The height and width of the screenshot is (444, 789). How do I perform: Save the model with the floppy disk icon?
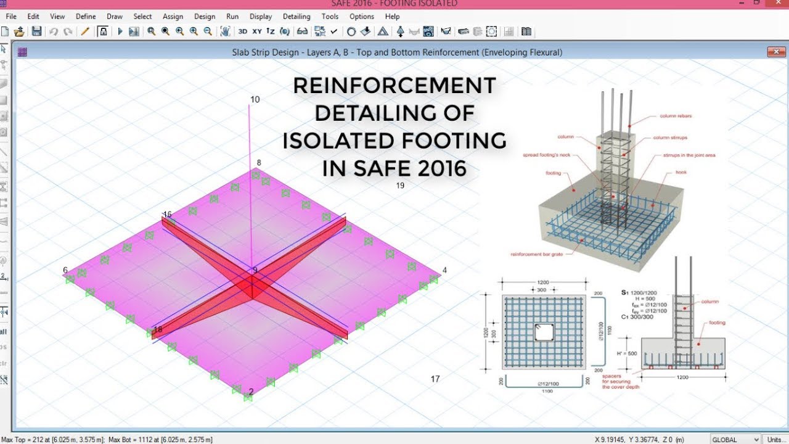coord(36,31)
